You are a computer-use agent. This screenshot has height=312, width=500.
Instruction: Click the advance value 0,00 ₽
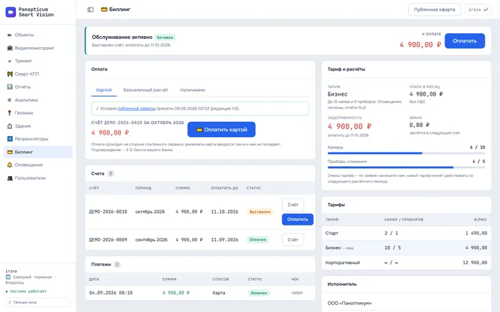click(x=419, y=125)
